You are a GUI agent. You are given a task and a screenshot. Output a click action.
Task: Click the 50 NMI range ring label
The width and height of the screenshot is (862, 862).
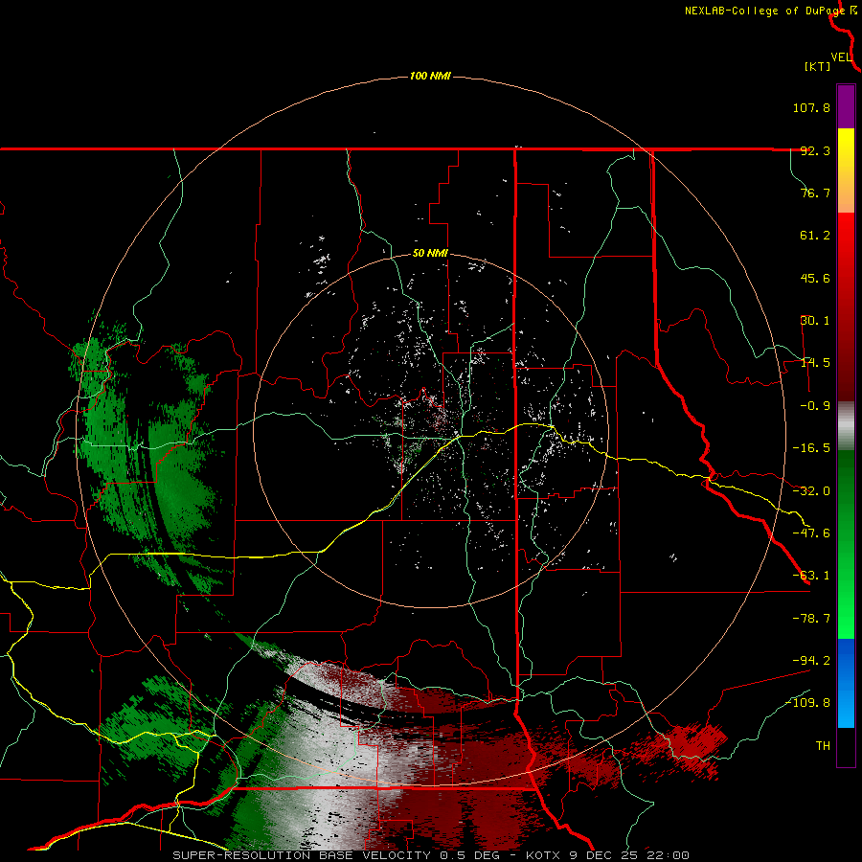pyautogui.click(x=430, y=254)
